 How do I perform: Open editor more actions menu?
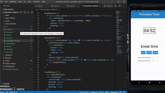[124, 6]
